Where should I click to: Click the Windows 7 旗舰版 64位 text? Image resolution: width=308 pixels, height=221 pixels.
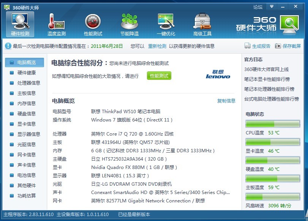pyautogui.click(x=132, y=120)
